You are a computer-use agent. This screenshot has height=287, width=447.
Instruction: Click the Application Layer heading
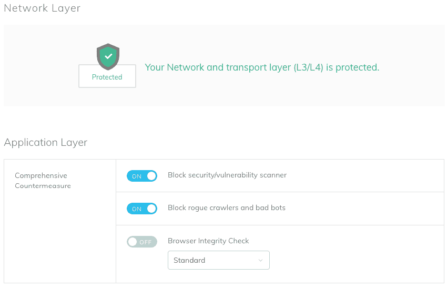(x=46, y=142)
